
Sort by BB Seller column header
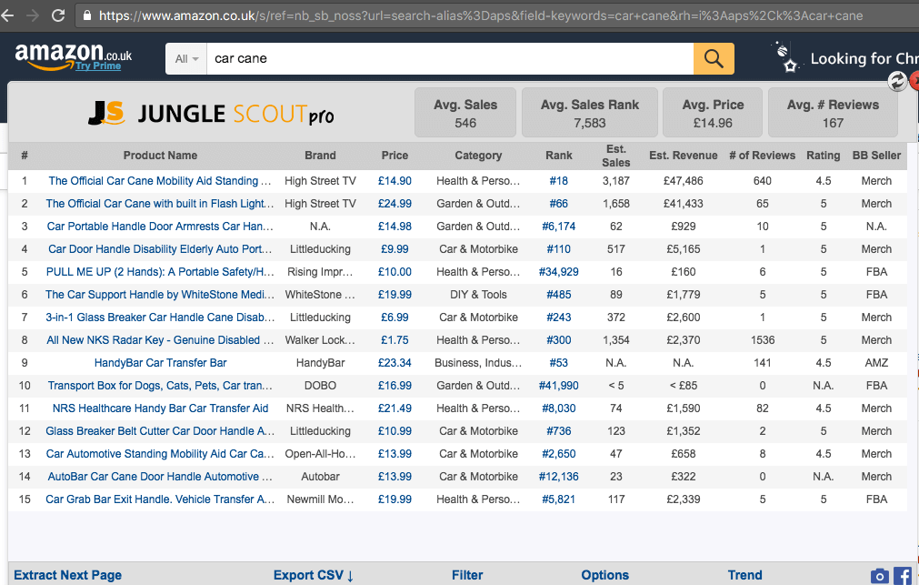(876, 156)
